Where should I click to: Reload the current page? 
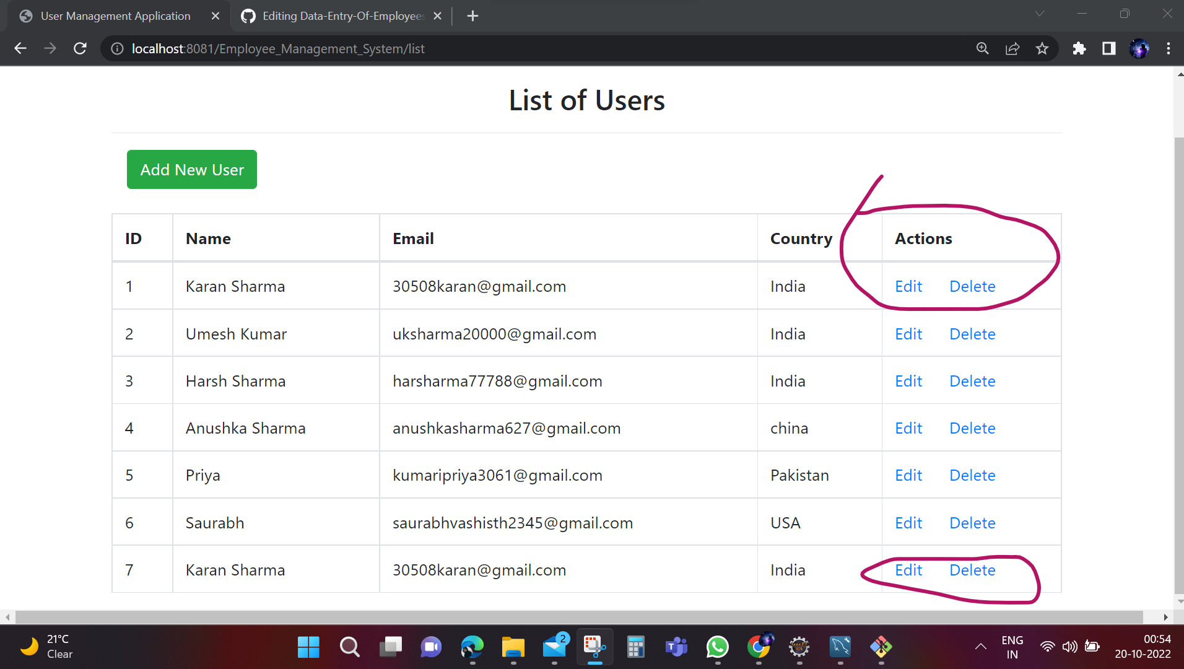(x=80, y=48)
